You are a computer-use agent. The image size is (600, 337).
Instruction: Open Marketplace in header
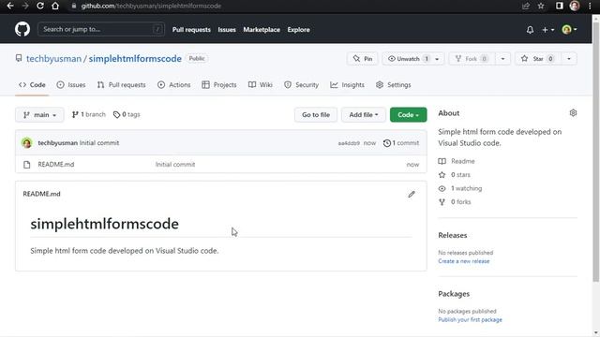click(262, 29)
